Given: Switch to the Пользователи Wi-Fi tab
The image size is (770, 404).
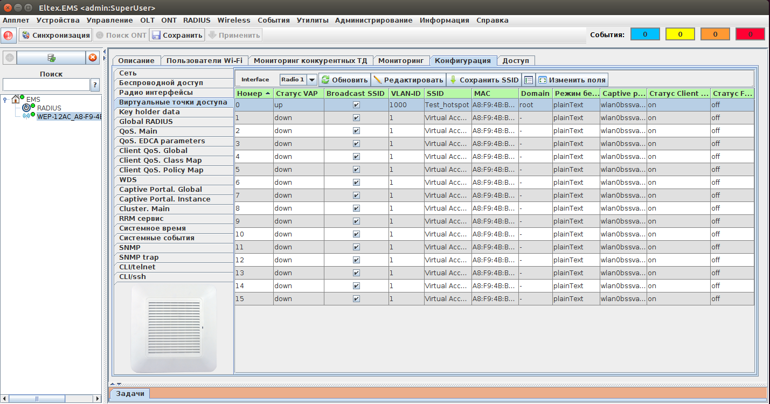Looking at the screenshot, I should (x=204, y=60).
